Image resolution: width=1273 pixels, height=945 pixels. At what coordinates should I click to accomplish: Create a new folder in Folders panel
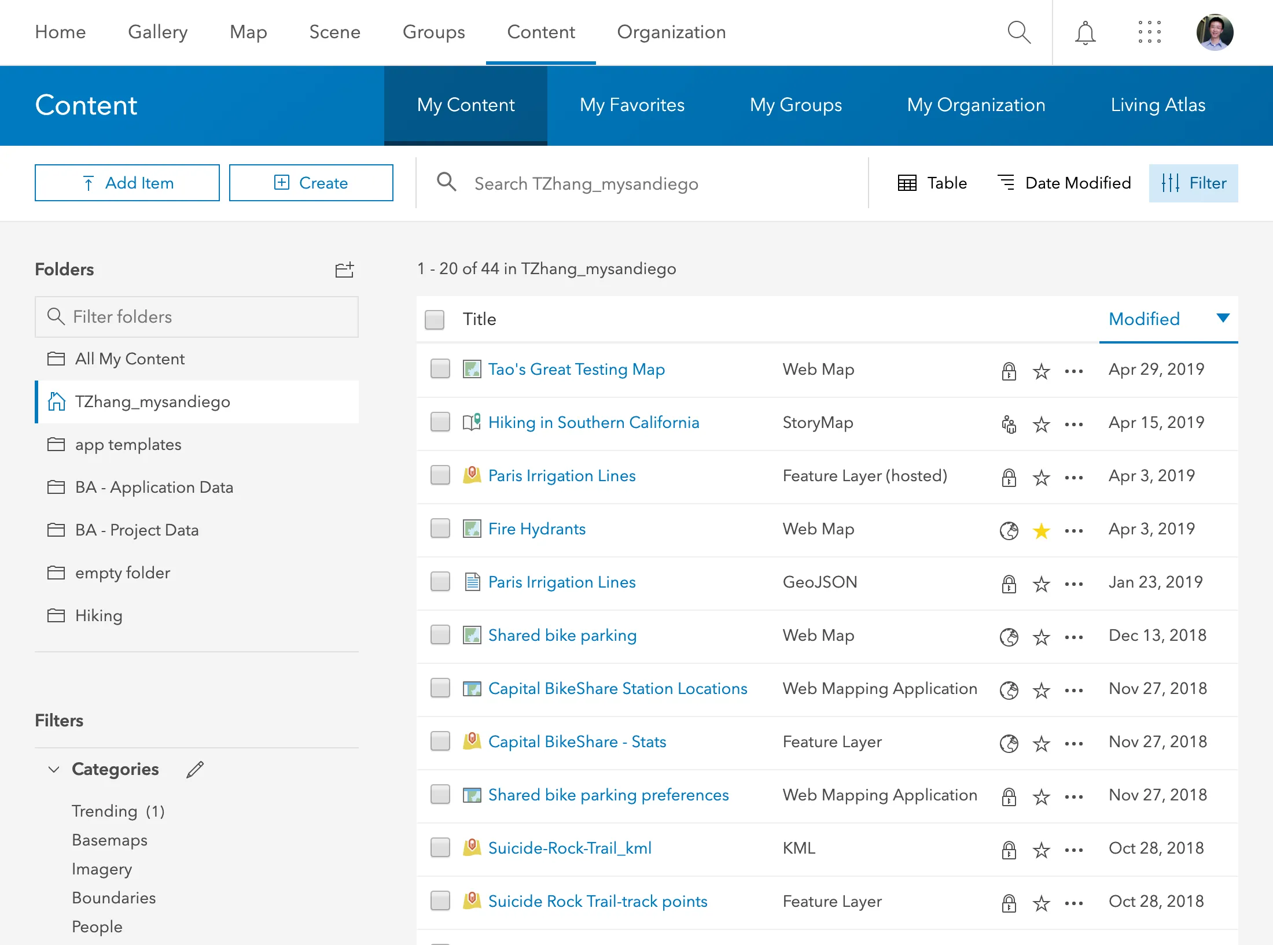tap(345, 270)
